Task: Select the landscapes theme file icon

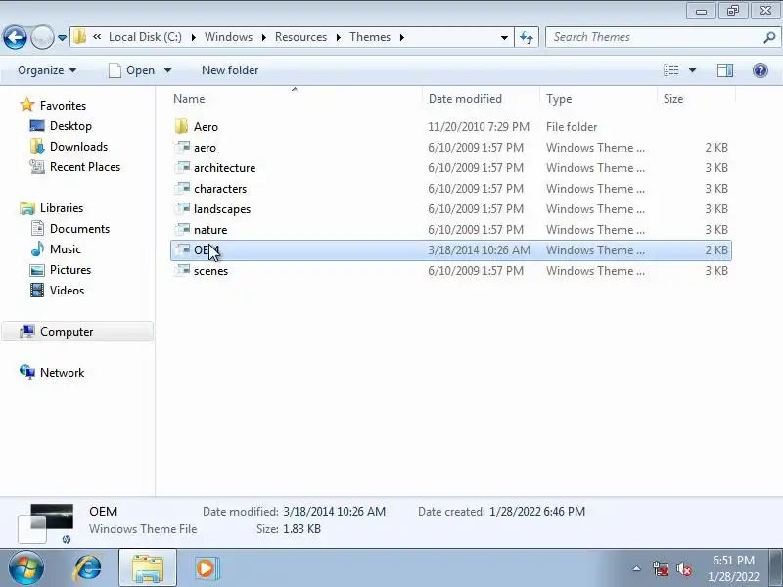Action: pyautogui.click(x=182, y=208)
